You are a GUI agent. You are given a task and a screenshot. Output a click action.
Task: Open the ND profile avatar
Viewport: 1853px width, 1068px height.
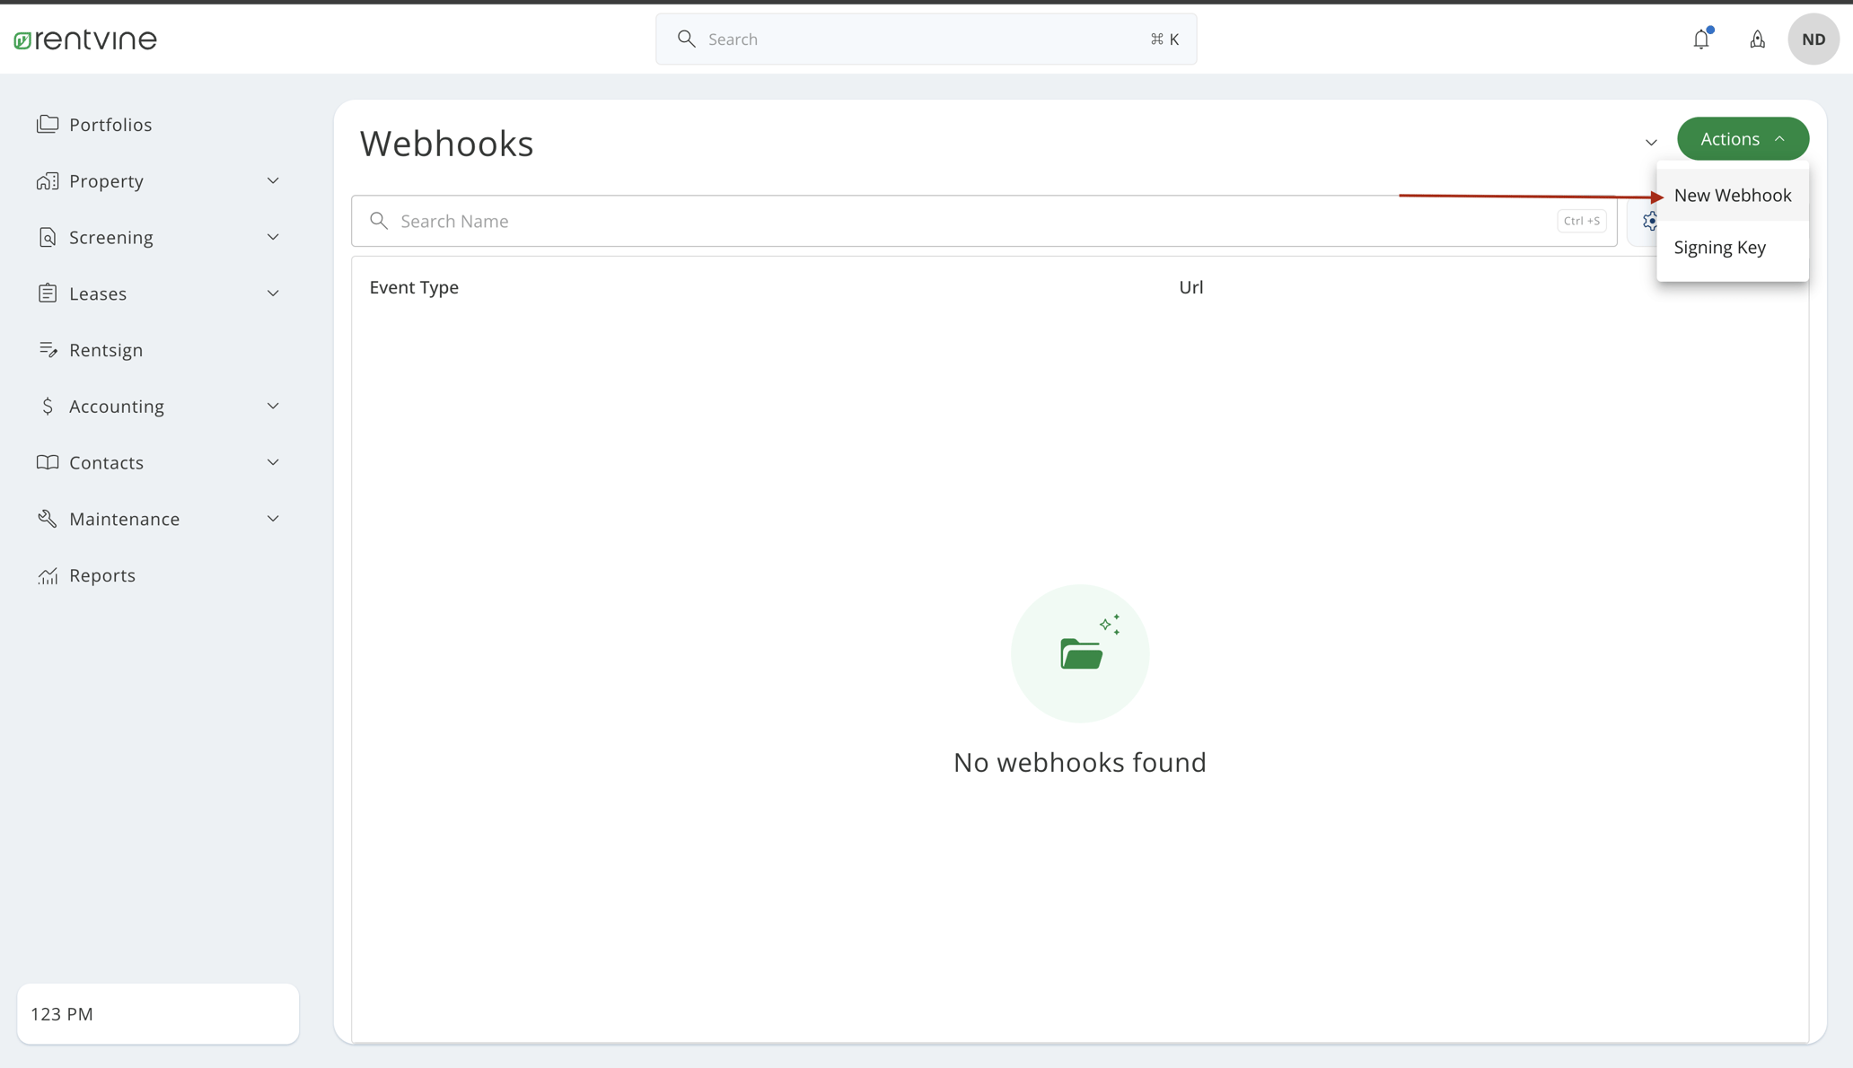(1813, 39)
